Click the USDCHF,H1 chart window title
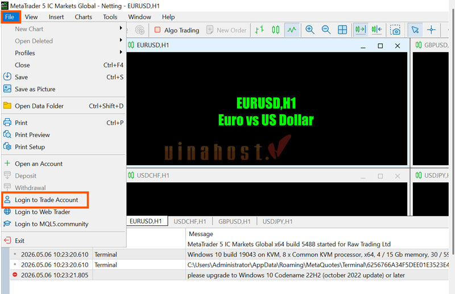The height and width of the screenshot is (294, 455). (x=153, y=175)
